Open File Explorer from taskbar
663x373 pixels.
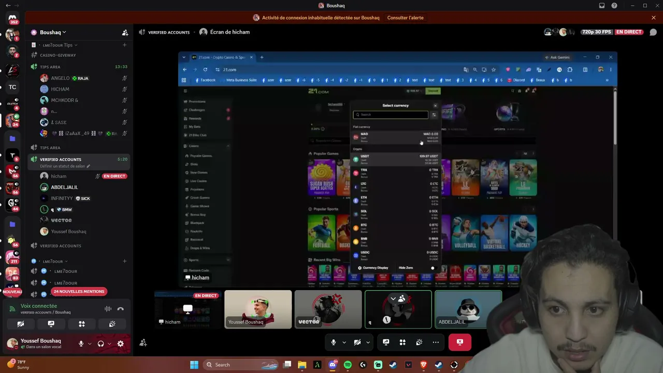302,365
